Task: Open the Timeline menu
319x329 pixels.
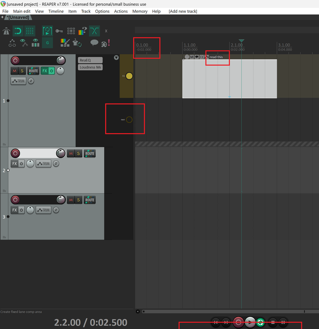Action: click(x=56, y=12)
